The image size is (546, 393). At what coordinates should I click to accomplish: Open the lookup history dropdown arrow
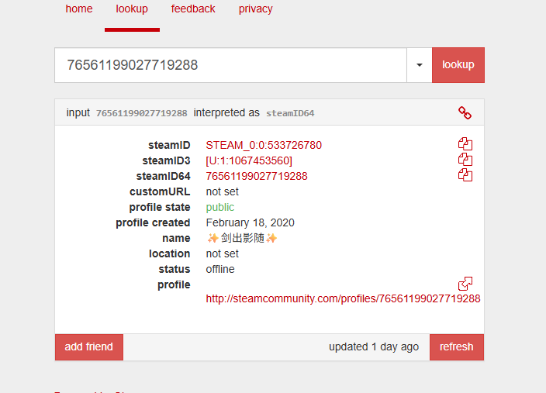420,65
